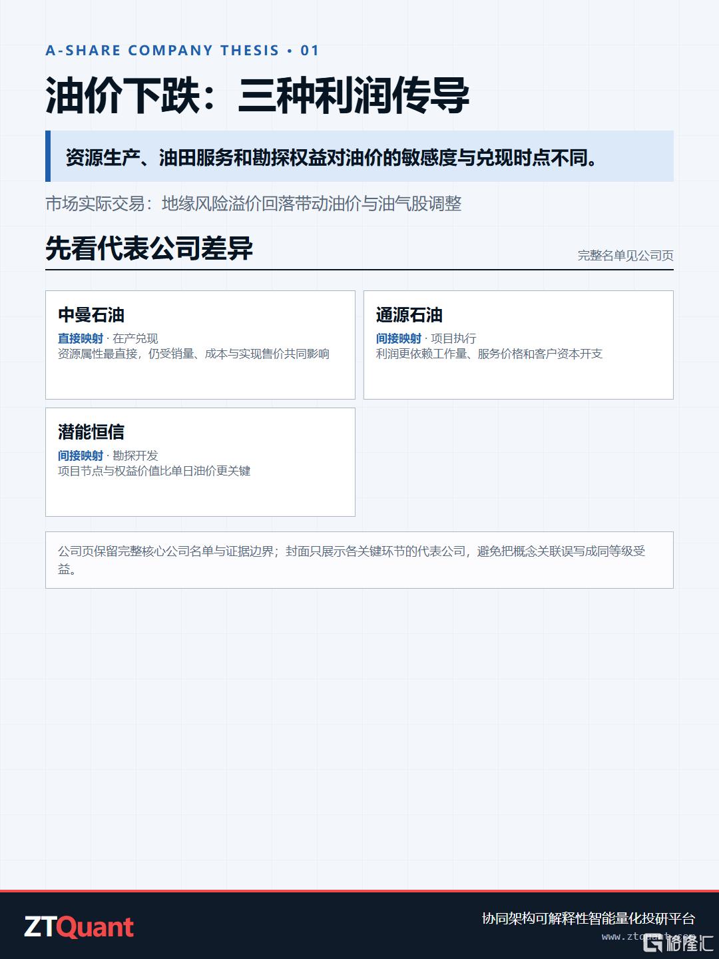
Task: Open the 潜能恒信 company card
Action: point(200,462)
